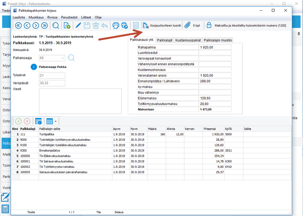Search payee with magnifier beside Palkansaaja

pyautogui.click(x=71, y=58)
